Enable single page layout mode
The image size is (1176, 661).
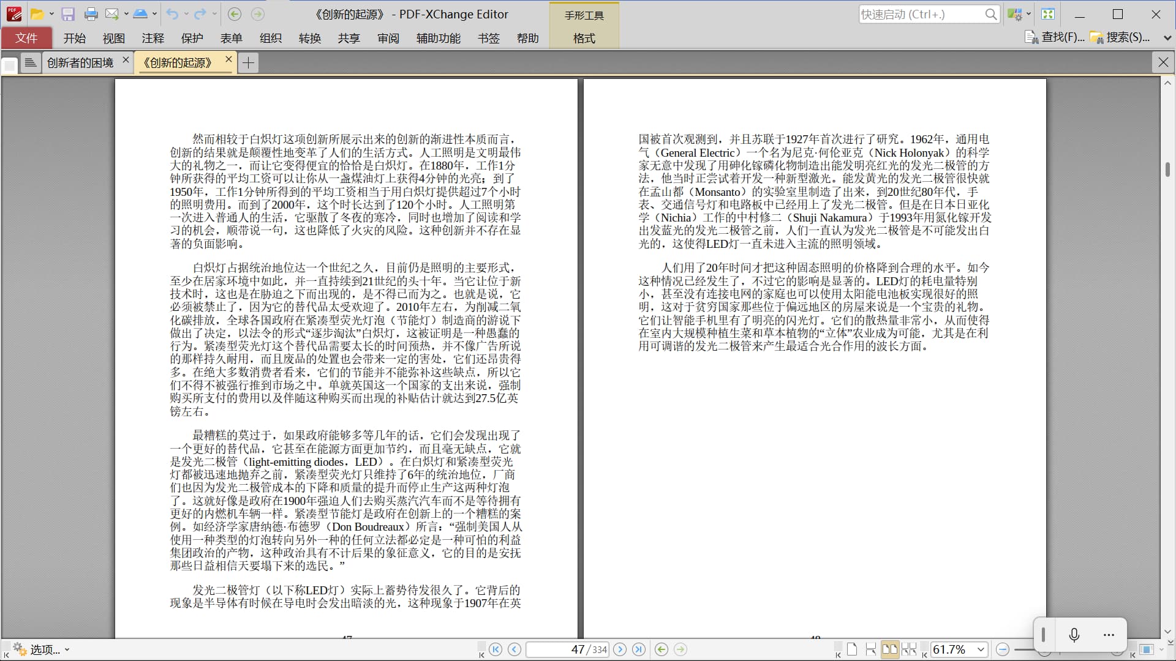(x=852, y=649)
